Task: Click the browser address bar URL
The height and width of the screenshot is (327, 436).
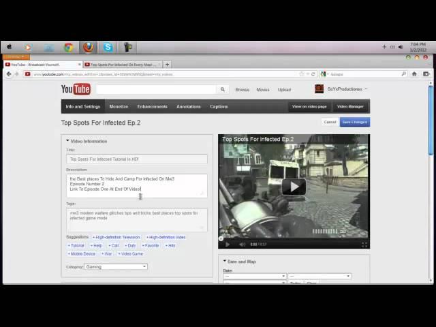Action: pyautogui.click(x=164, y=74)
